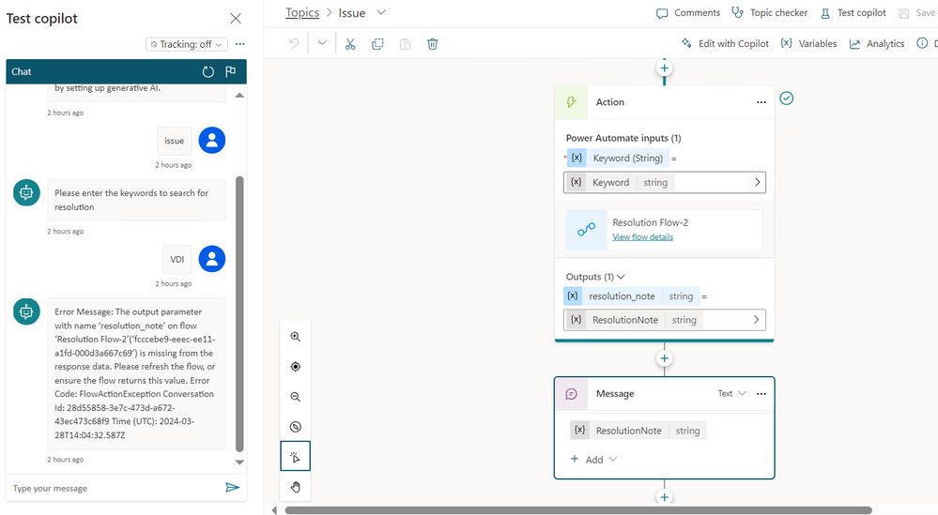
Task: Open the Variables panel
Action: [808, 43]
